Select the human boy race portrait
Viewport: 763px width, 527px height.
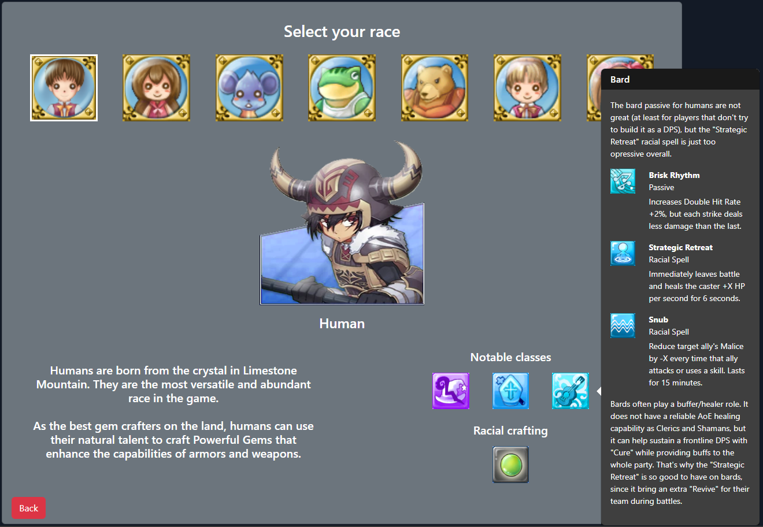coord(64,88)
